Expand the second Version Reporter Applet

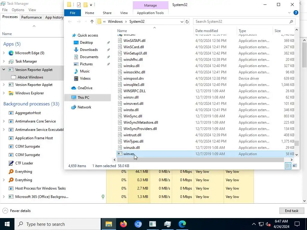[x=4, y=85]
